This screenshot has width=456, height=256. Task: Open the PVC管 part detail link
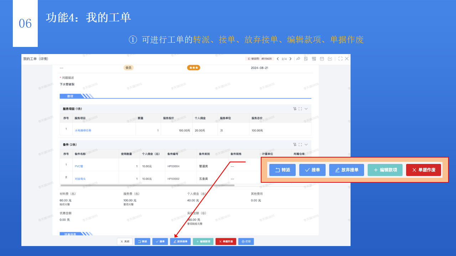point(80,165)
